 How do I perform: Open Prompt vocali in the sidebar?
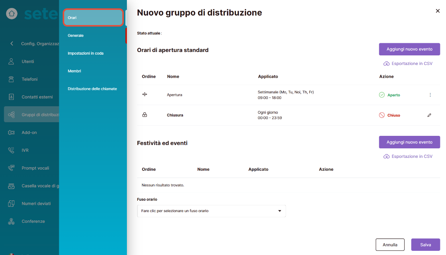pos(35,168)
